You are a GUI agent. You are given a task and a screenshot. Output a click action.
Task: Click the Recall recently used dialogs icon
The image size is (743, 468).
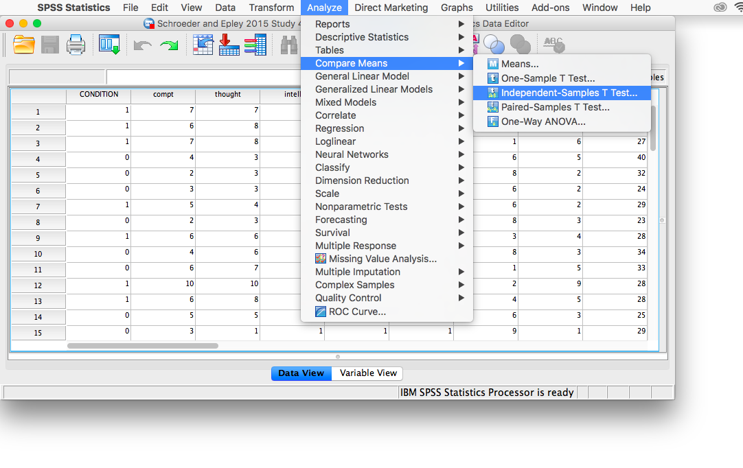click(x=109, y=45)
